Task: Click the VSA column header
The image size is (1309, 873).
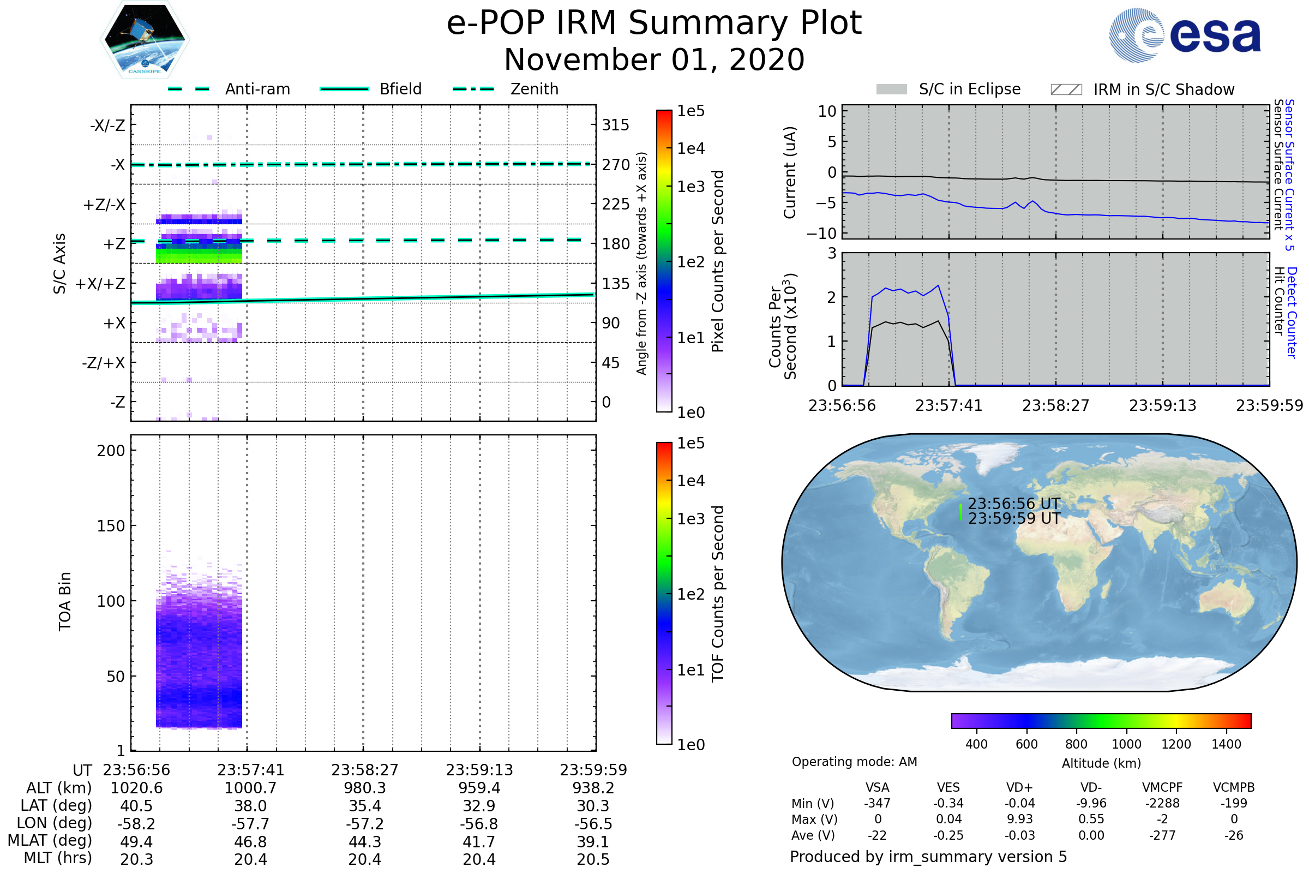Action: [x=877, y=787]
